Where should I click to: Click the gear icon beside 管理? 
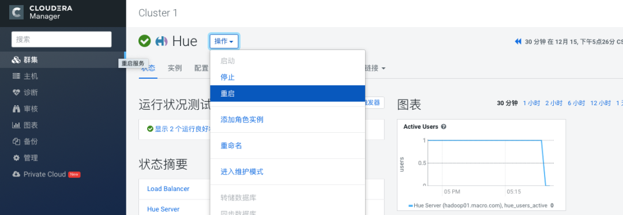coord(16,158)
